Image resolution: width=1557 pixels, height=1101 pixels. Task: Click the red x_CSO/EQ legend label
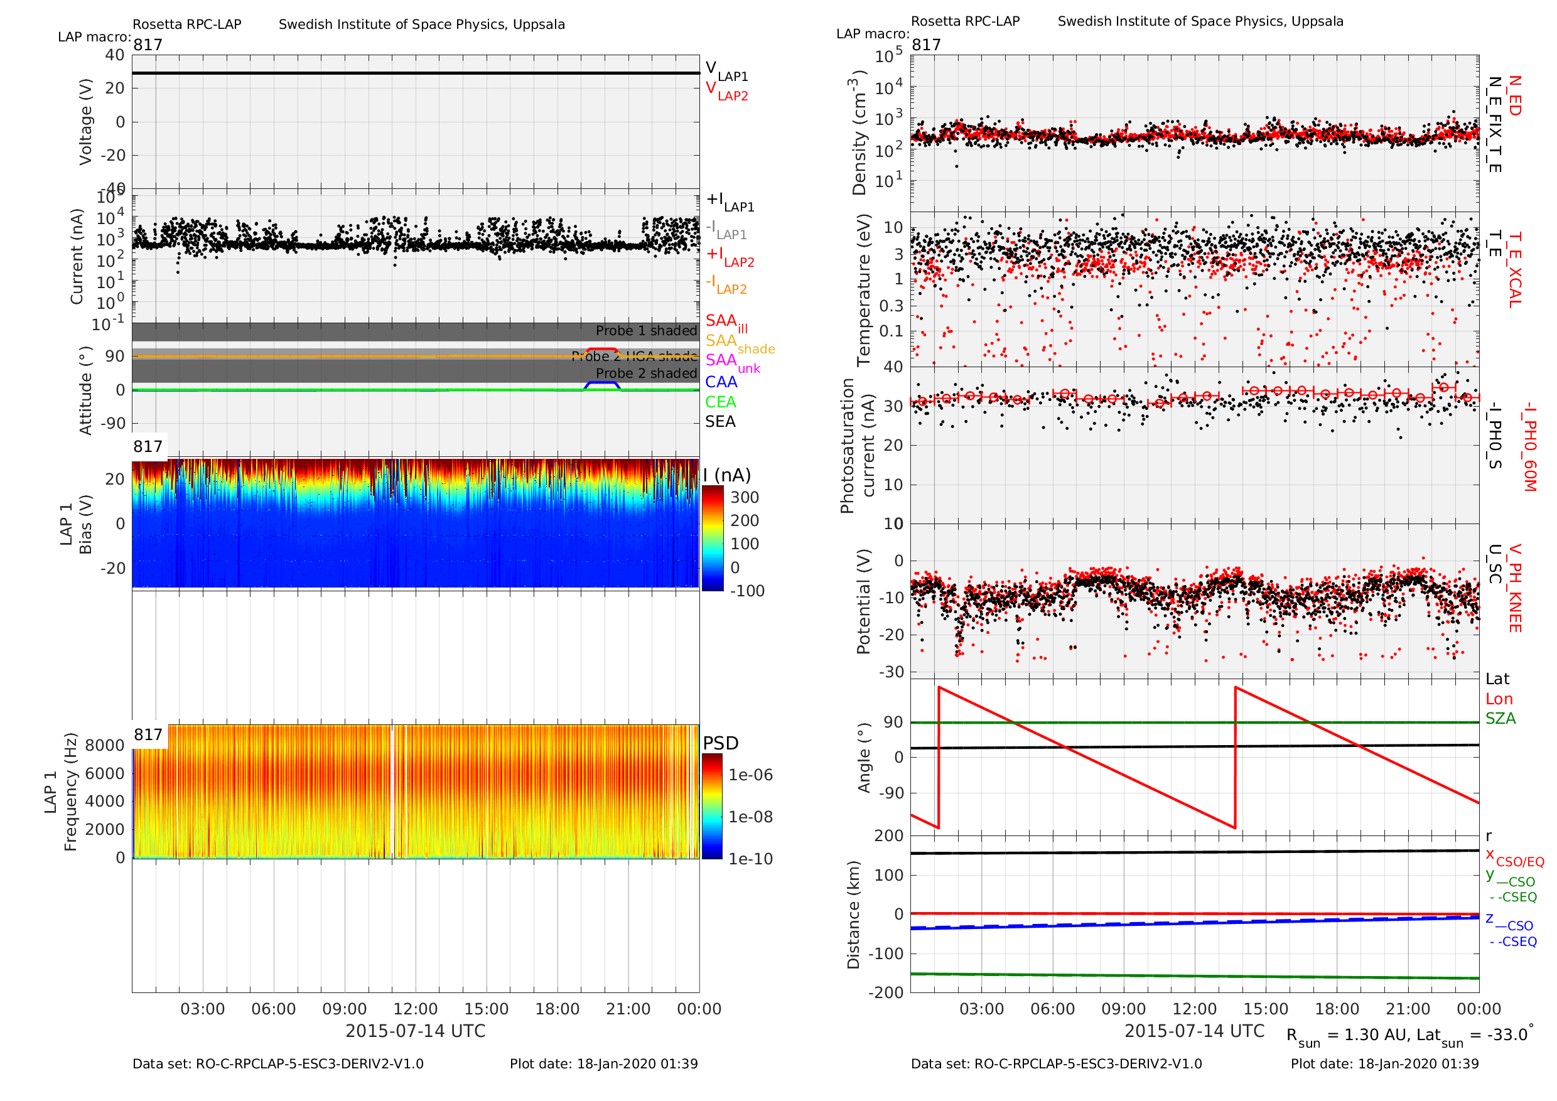1515,857
